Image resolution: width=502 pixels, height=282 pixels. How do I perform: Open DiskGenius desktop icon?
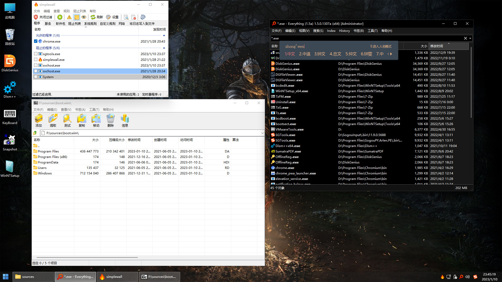tap(10, 63)
